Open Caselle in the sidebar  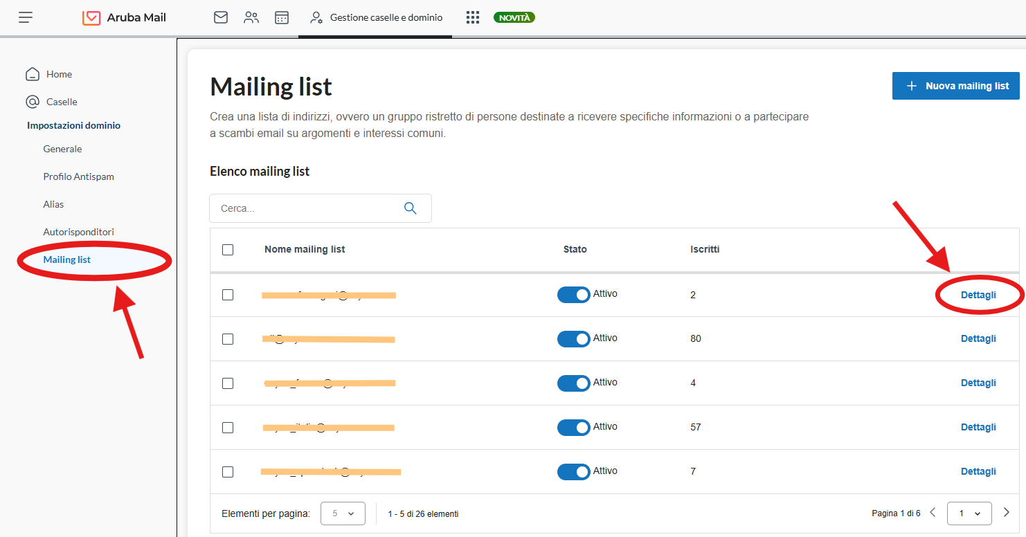(51, 102)
